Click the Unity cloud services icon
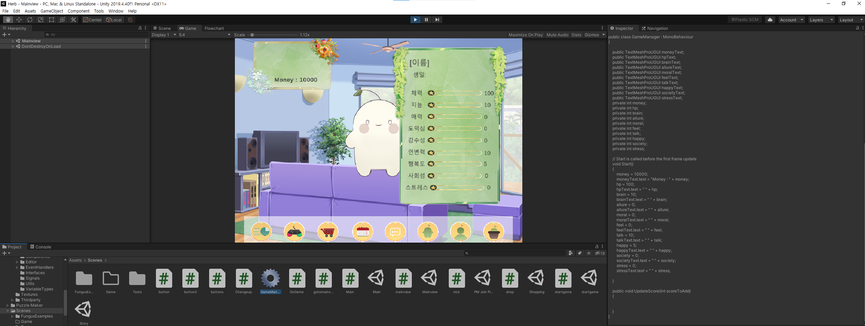 [x=769, y=19]
